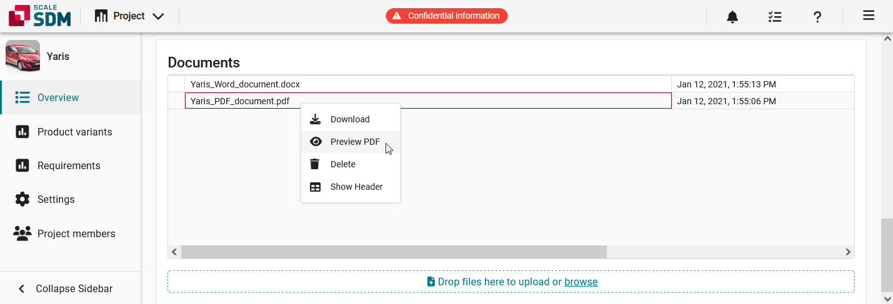Open Settings in the sidebar

[x=71, y=199]
